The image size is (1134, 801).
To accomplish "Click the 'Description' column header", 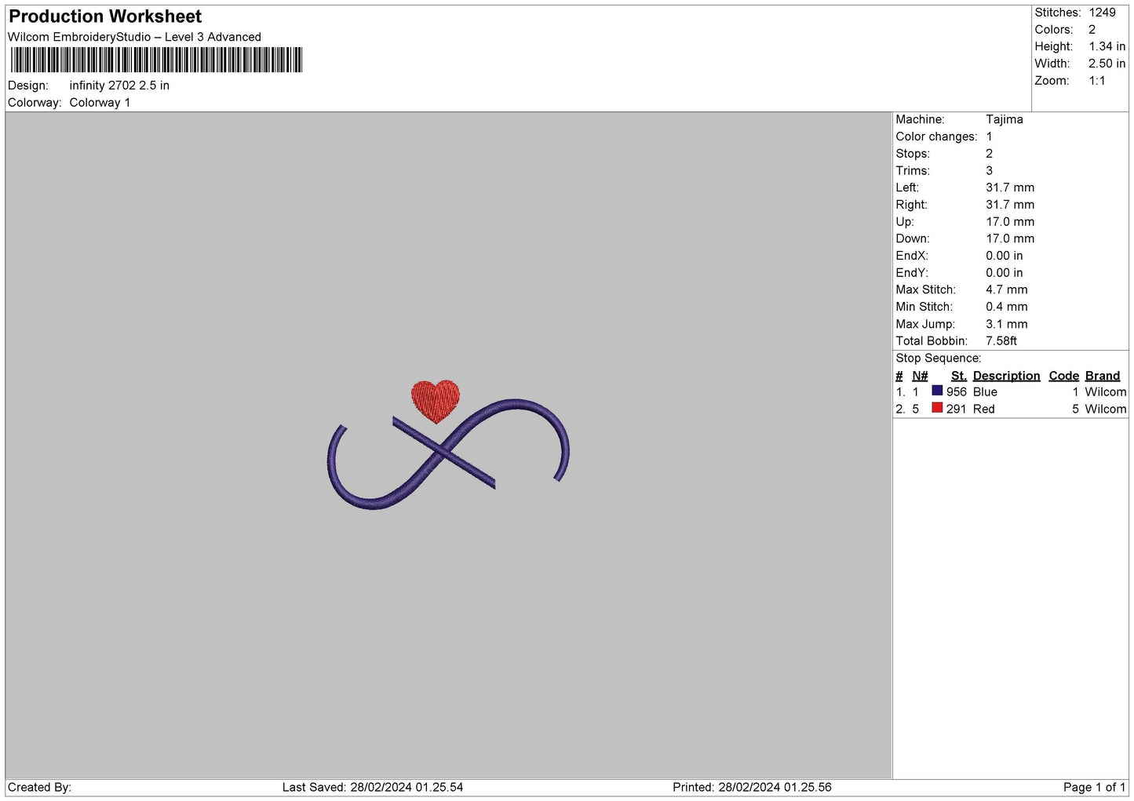I will pyautogui.click(x=1006, y=376).
